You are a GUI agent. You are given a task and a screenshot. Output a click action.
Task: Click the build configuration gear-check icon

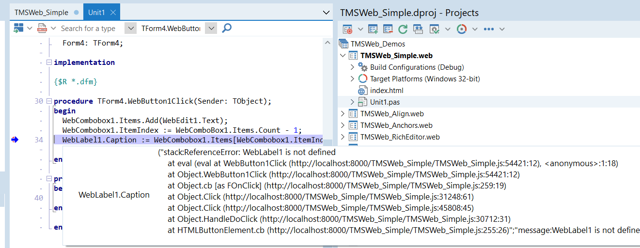pyautogui.click(x=435, y=29)
